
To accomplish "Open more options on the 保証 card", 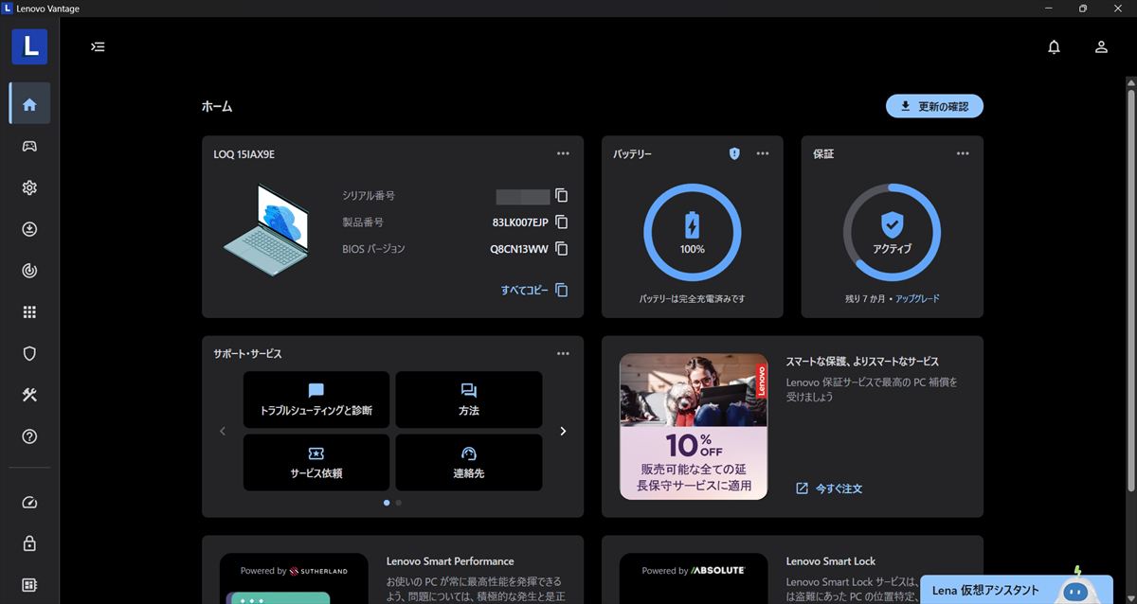I will [963, 153].
